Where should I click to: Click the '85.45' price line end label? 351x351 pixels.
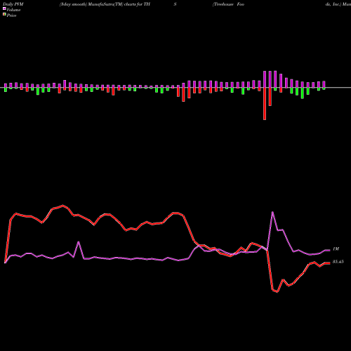point(338,262)
